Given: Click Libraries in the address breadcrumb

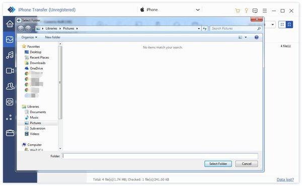Looking at the screenshot, I should coord(51,29).
